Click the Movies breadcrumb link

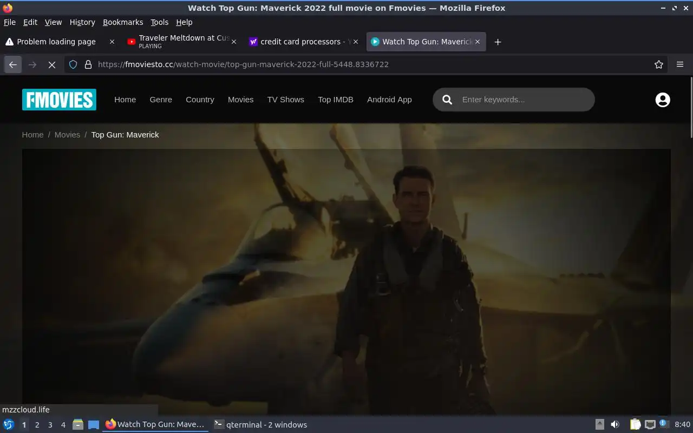tap(67, 135)
